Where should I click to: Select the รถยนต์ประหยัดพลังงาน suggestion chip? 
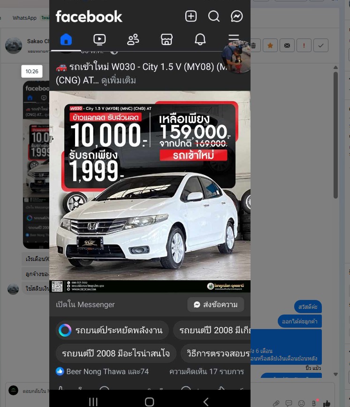[x=112, y=330]
